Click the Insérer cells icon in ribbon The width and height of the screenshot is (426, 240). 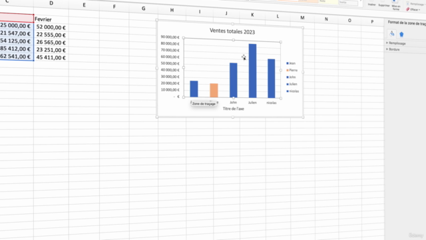[371, 3]
